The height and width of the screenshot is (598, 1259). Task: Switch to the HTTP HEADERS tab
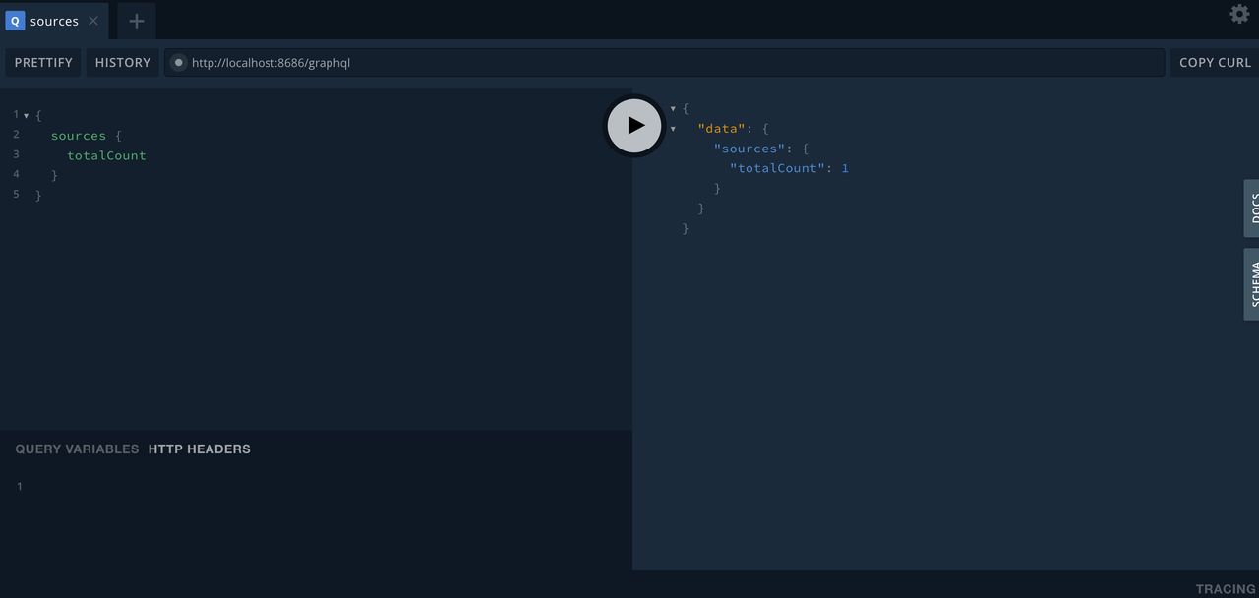coord(199,448)
